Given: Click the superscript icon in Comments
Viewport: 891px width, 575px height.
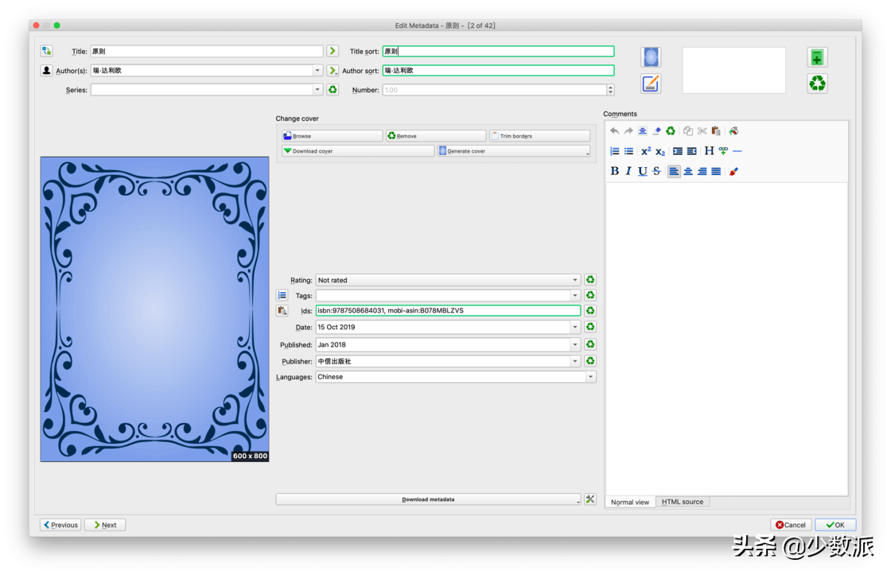Looking at the screenshot, I should point(646,151).
